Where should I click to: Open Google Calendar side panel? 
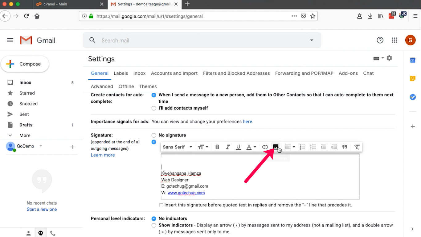tap(413, 60)
